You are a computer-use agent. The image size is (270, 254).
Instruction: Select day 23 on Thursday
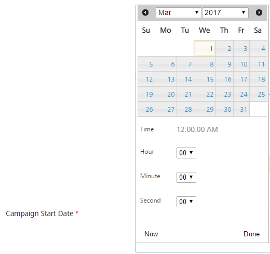click(x=224, y=94)
